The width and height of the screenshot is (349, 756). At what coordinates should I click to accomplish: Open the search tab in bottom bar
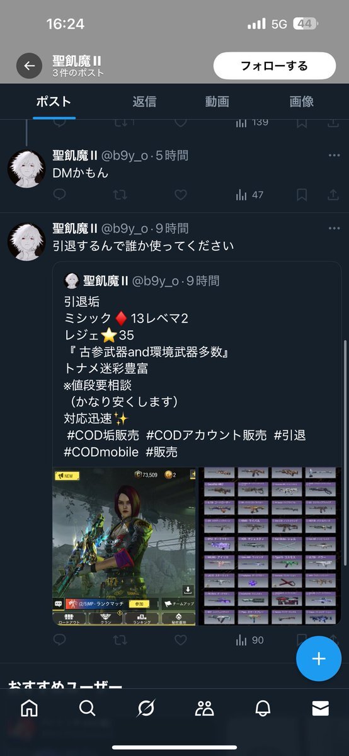(87, 708)
